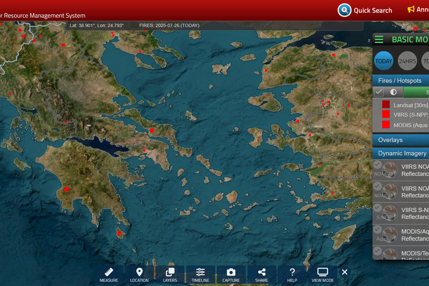
Task: Collapse the Fires / Hotspots section header
Action: tap(400, 81)
